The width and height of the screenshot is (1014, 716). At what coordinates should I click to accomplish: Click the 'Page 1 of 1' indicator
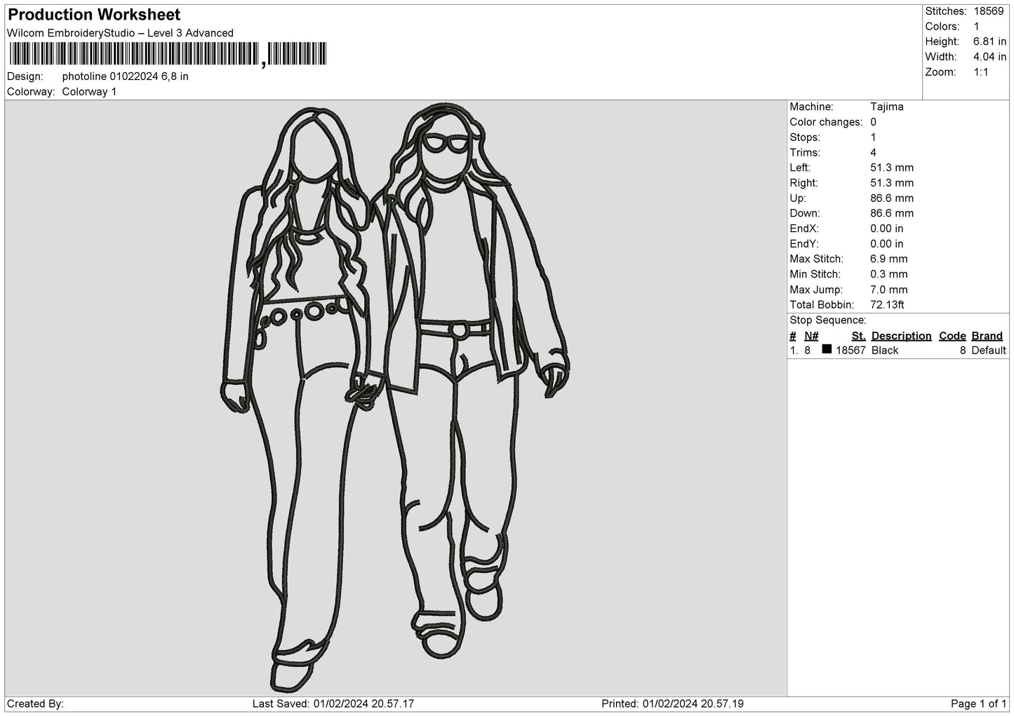click(978, 704)
